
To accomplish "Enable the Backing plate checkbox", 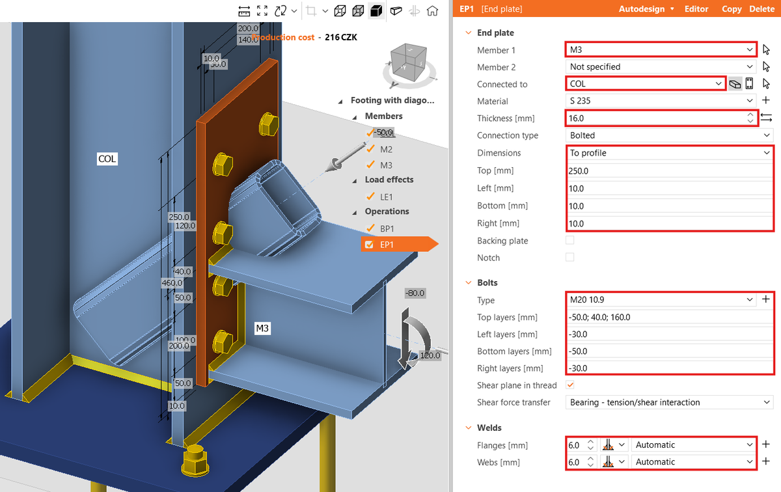I will (569, 239).
